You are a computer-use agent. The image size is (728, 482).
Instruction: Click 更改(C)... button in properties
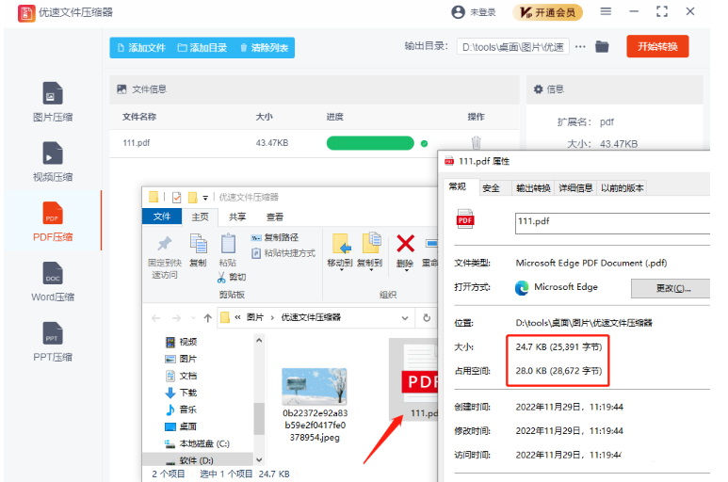click(671, 289)
